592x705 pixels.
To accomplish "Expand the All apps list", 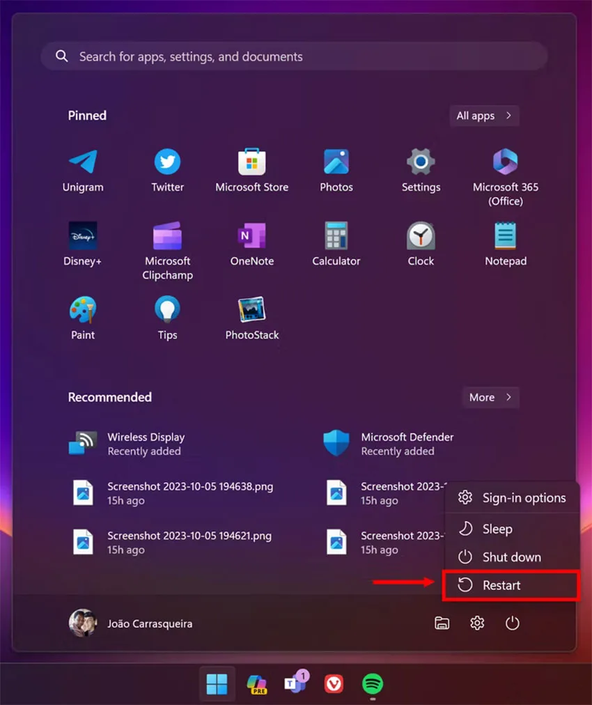I will tap(485, 116).
